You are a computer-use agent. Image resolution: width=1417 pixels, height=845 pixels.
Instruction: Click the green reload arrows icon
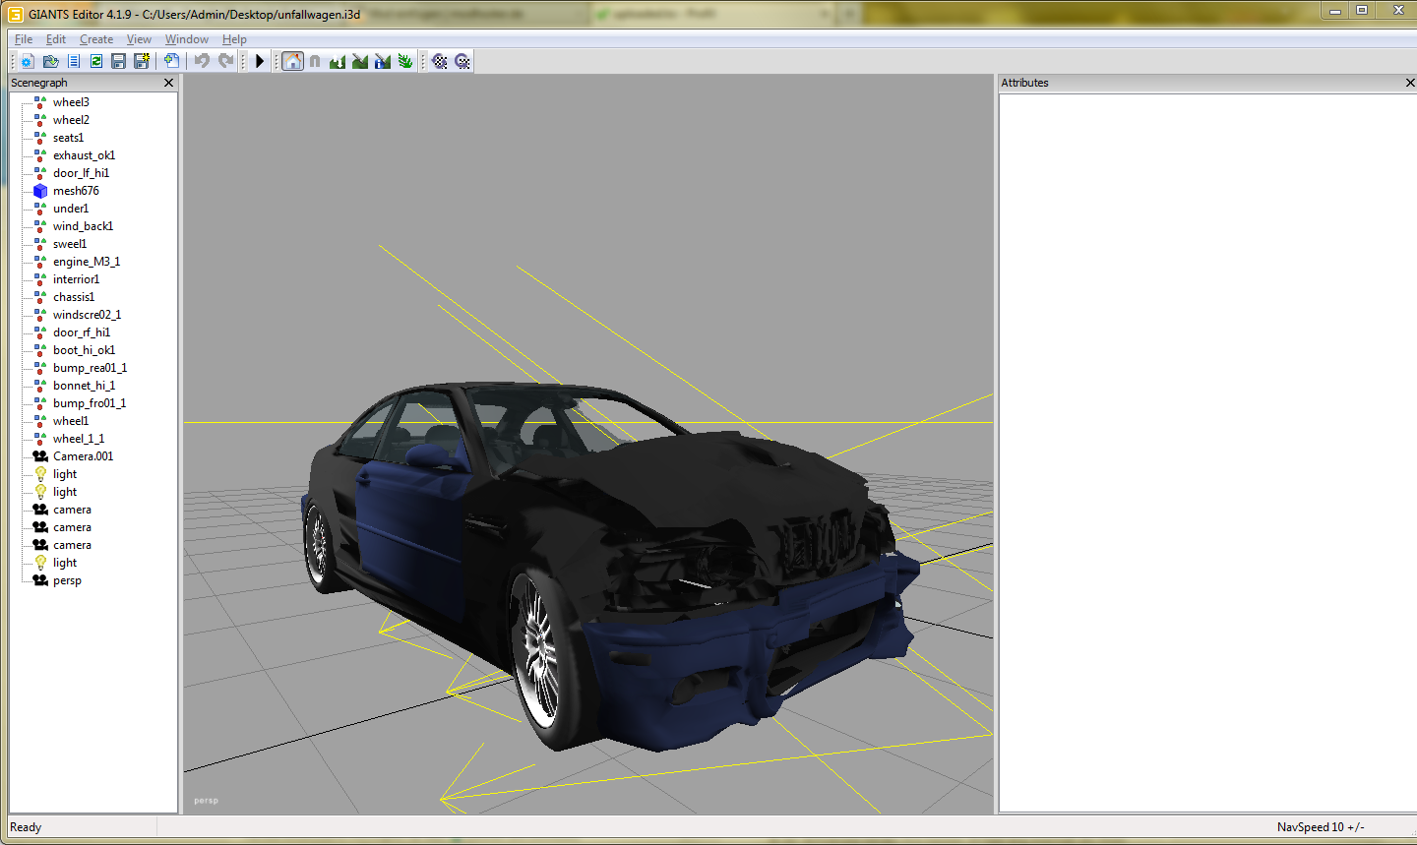(x=96, y=61)
